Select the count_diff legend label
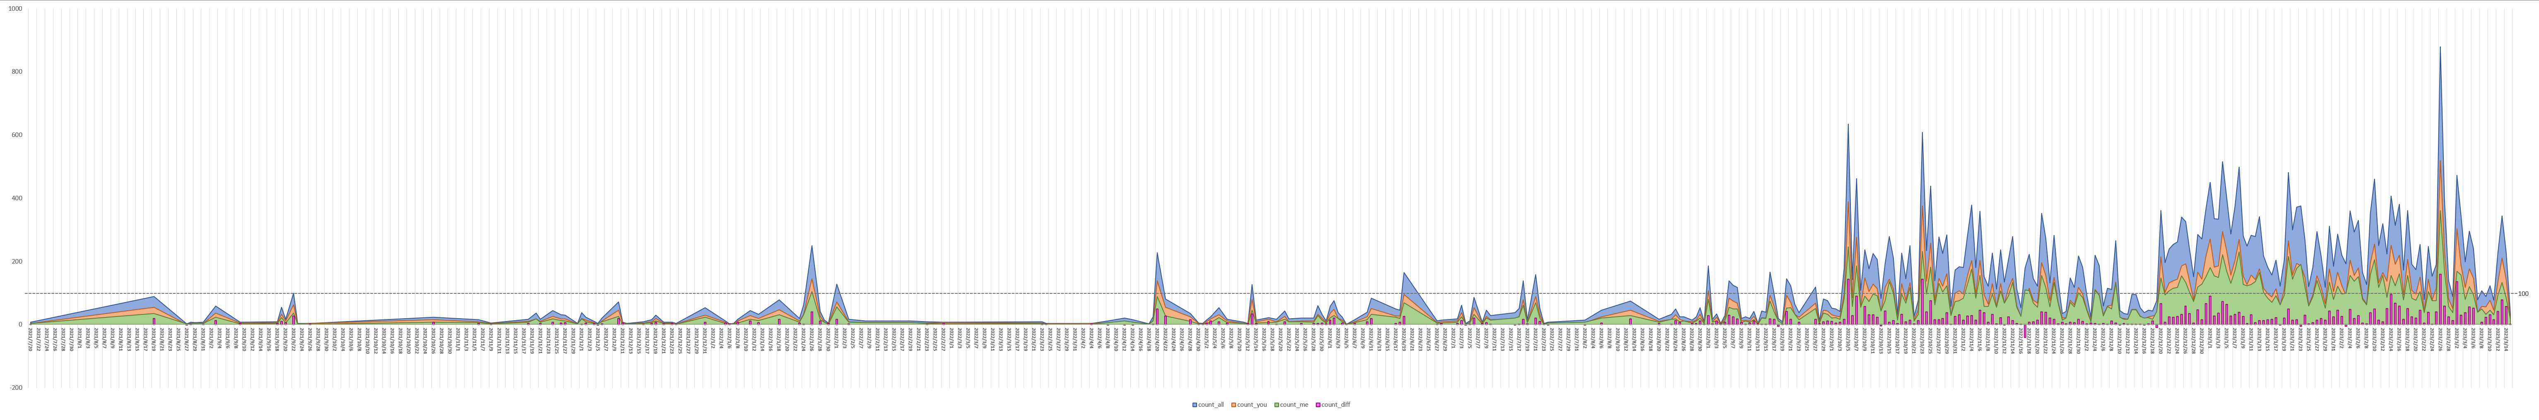The image size is (2539, 420). point(1335,405)
